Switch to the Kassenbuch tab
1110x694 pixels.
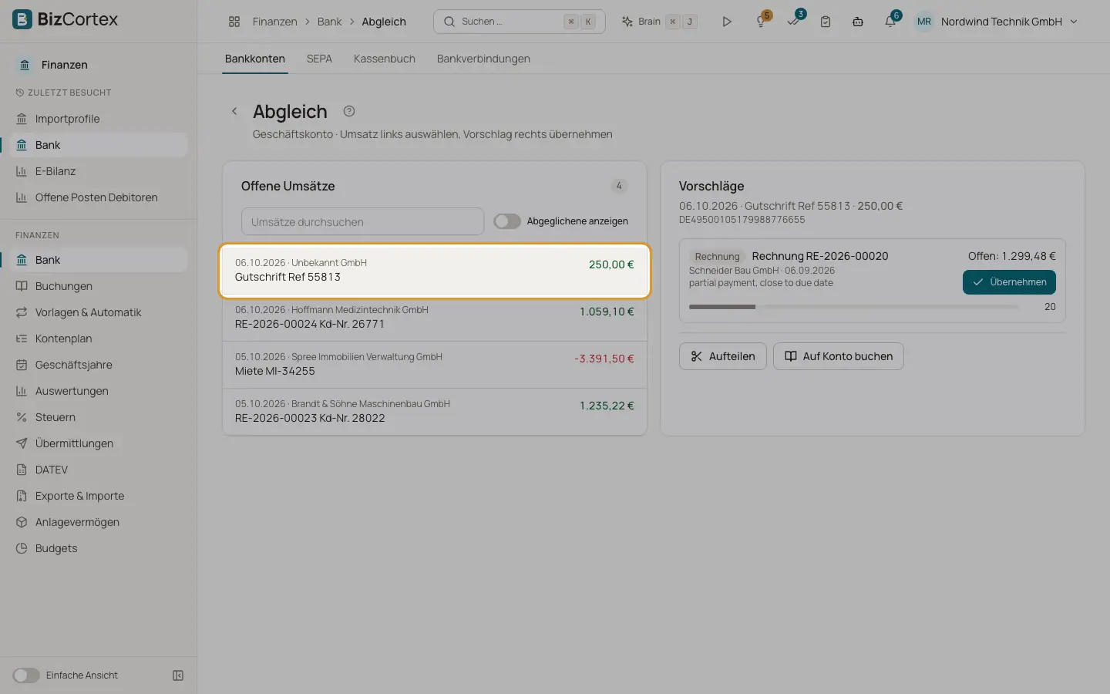point(385,59)
